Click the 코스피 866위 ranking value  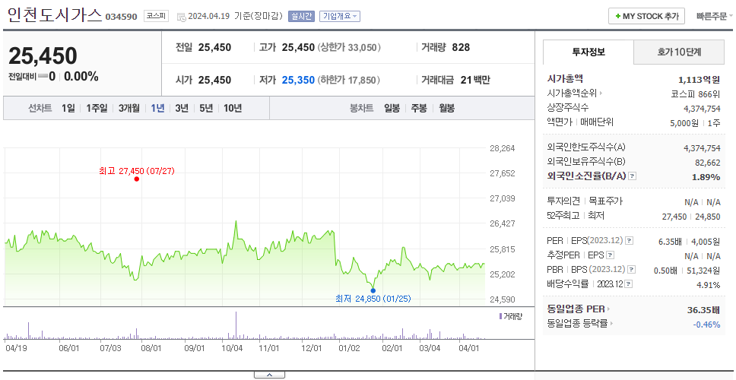pos(696,93)
